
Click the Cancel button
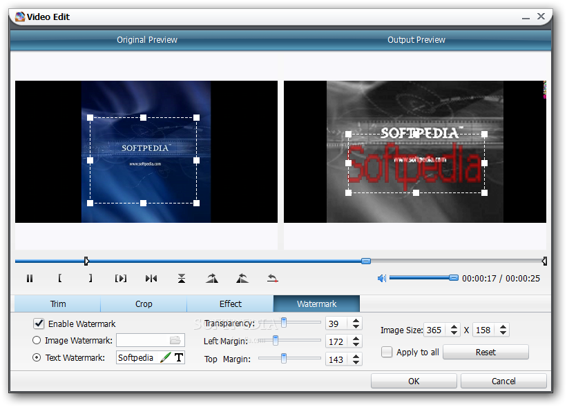tap(503, 381)
